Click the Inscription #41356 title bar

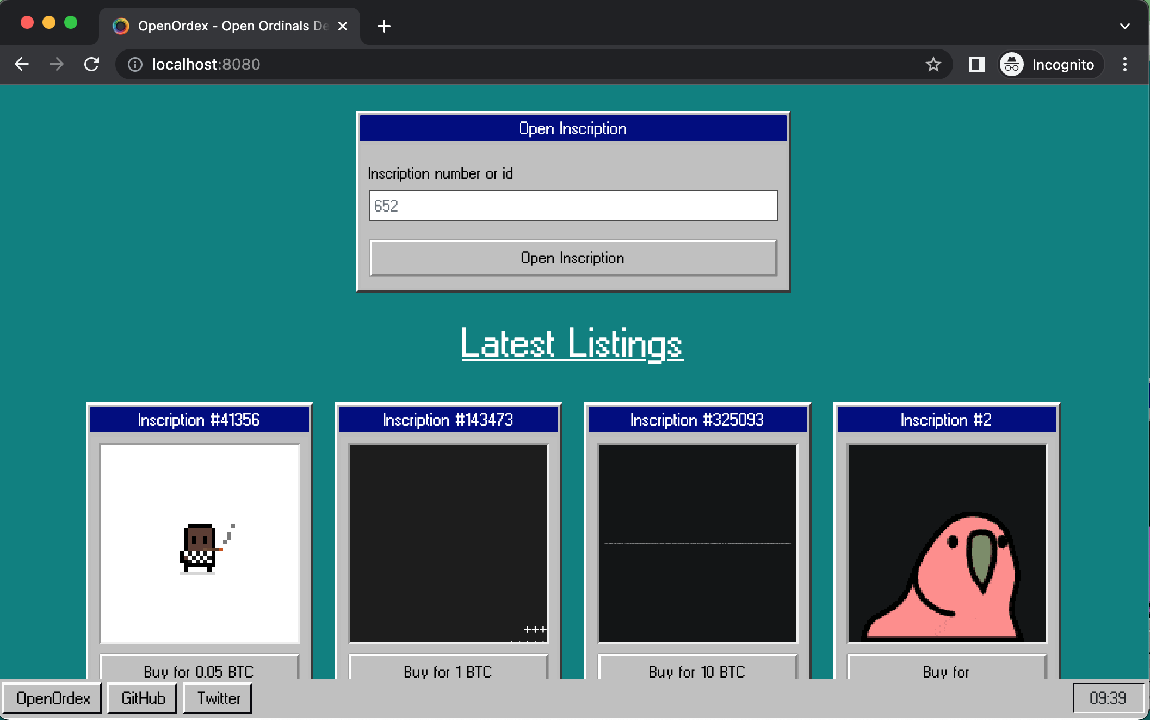(200, 420)
